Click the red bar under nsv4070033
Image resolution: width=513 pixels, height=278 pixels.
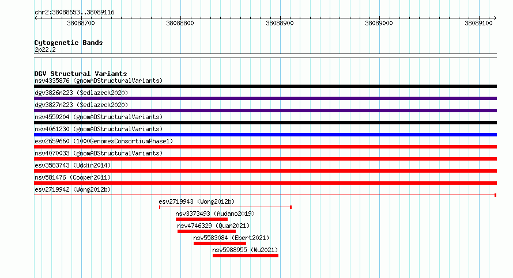[265, 159]
